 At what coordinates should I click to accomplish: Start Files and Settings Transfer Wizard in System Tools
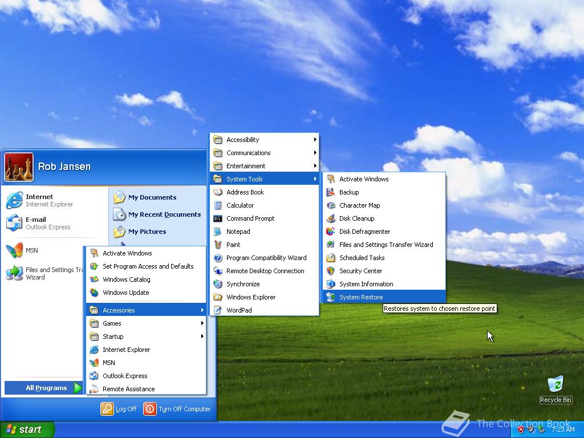[x=384, y=244]
